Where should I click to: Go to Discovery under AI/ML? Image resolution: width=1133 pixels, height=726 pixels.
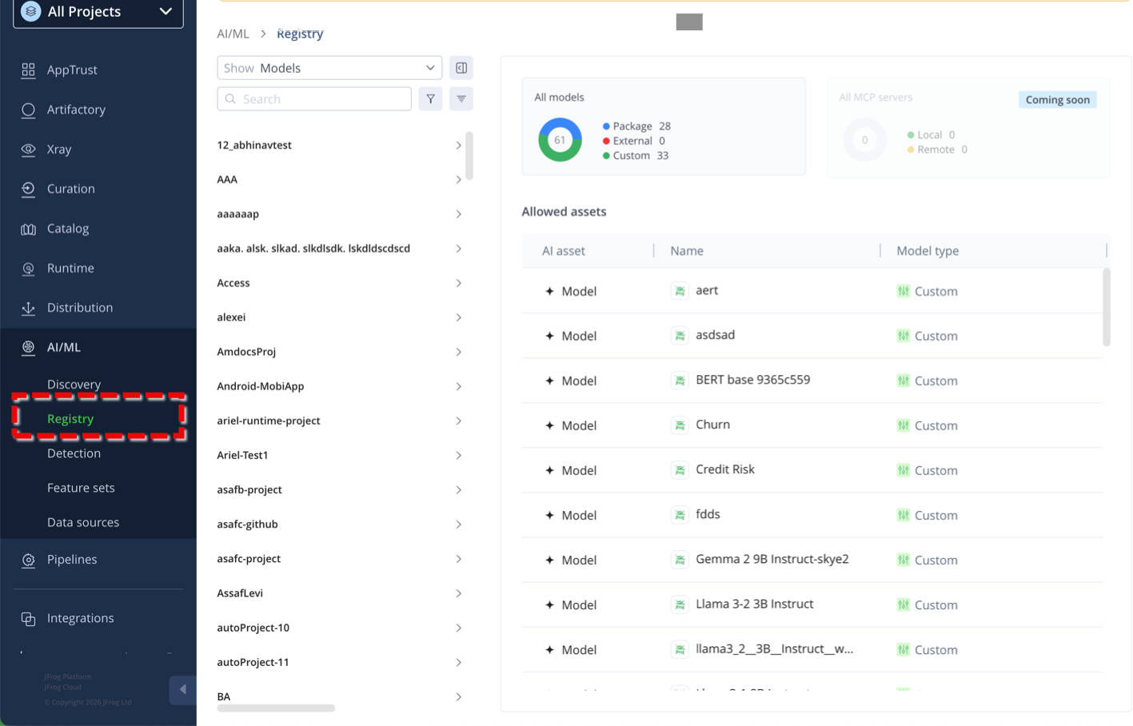tap(74, 385)
